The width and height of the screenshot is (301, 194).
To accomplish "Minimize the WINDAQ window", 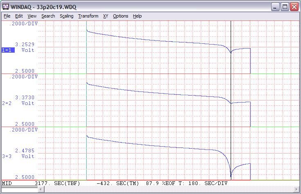I will point(275,7).
